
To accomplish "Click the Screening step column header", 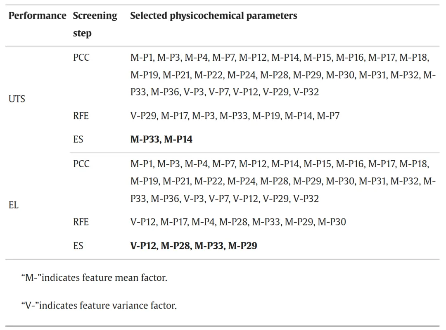I will tap(95, 24).
